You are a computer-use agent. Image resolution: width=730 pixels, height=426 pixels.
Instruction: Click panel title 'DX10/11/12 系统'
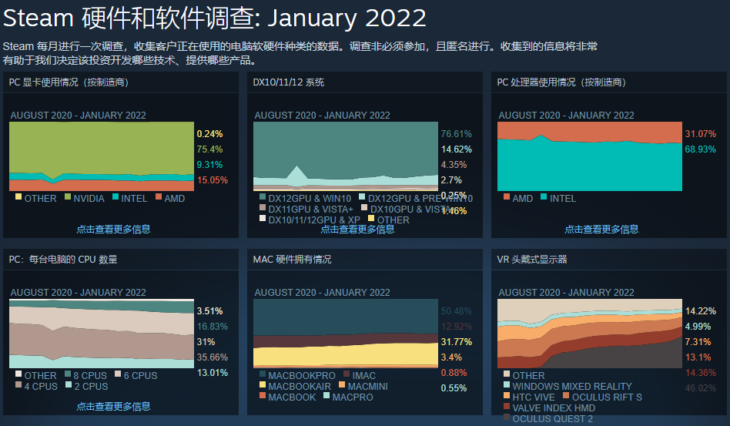pyautogui.click(x=289, y=82)
